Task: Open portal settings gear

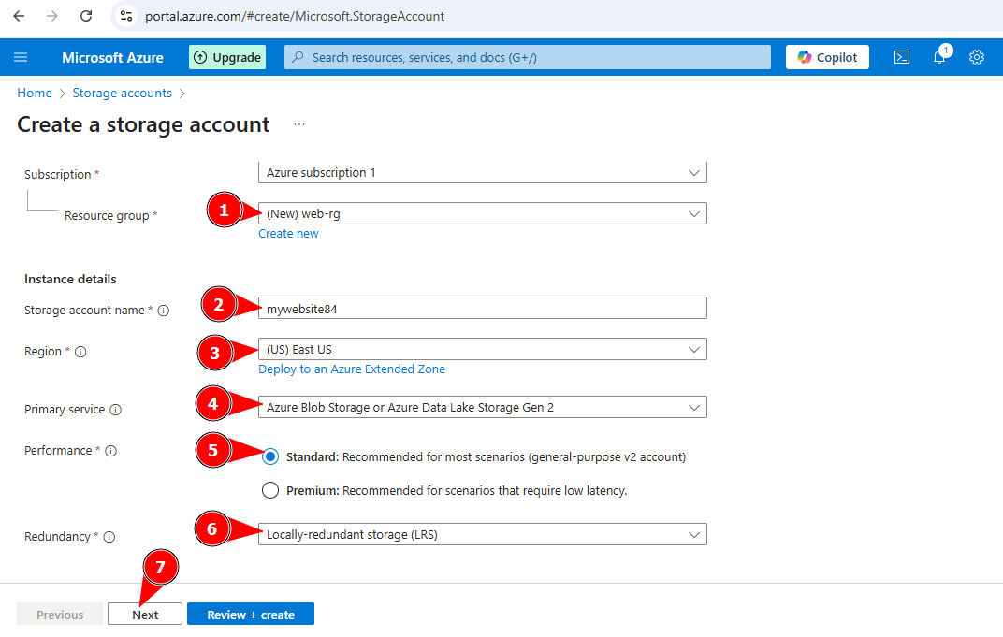Action: point(976,58)
